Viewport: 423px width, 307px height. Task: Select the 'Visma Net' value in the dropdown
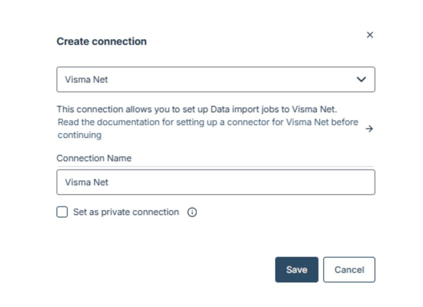[x=87, y=79]
